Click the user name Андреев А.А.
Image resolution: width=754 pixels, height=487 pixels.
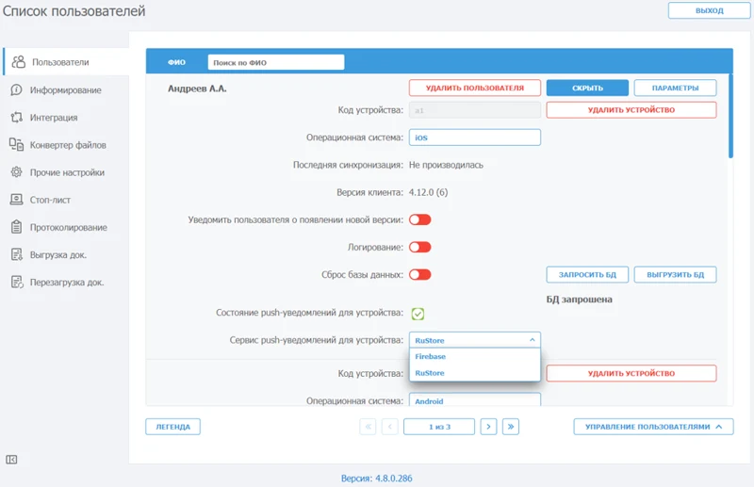pos(197,89)
